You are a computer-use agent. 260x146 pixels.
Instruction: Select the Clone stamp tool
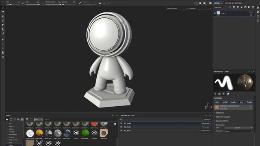[x=3, y=29]
